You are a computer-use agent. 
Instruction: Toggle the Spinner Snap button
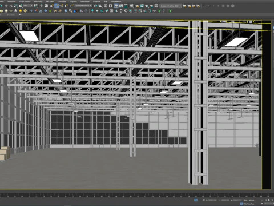click(x=66, y=6)
